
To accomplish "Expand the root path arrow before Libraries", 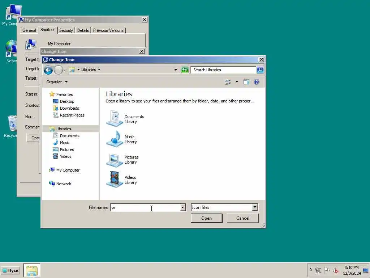I will [x=78, y=70].
